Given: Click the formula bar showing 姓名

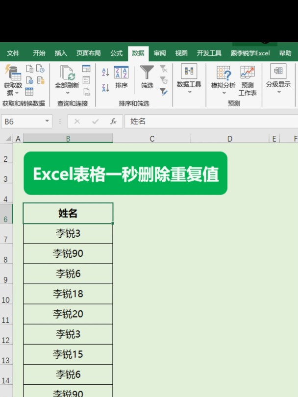Looking at the screenshot, I should click(x=211, y=122).
